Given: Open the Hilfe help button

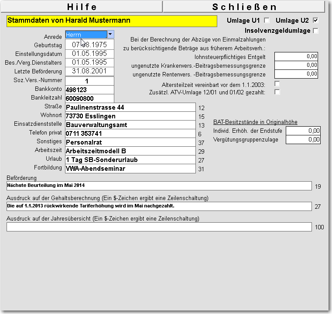Looking at the screenshot, I should coord(82,7).
